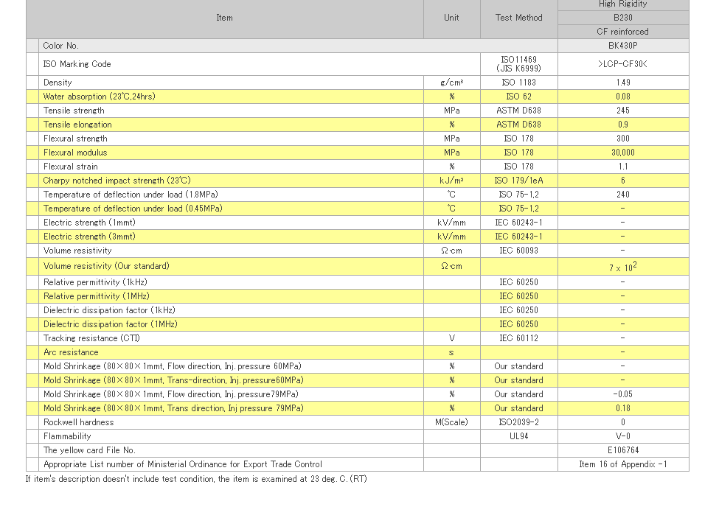Click the 'Tensile elongation' row label
719x507 pixels.
tap(77, 125)
